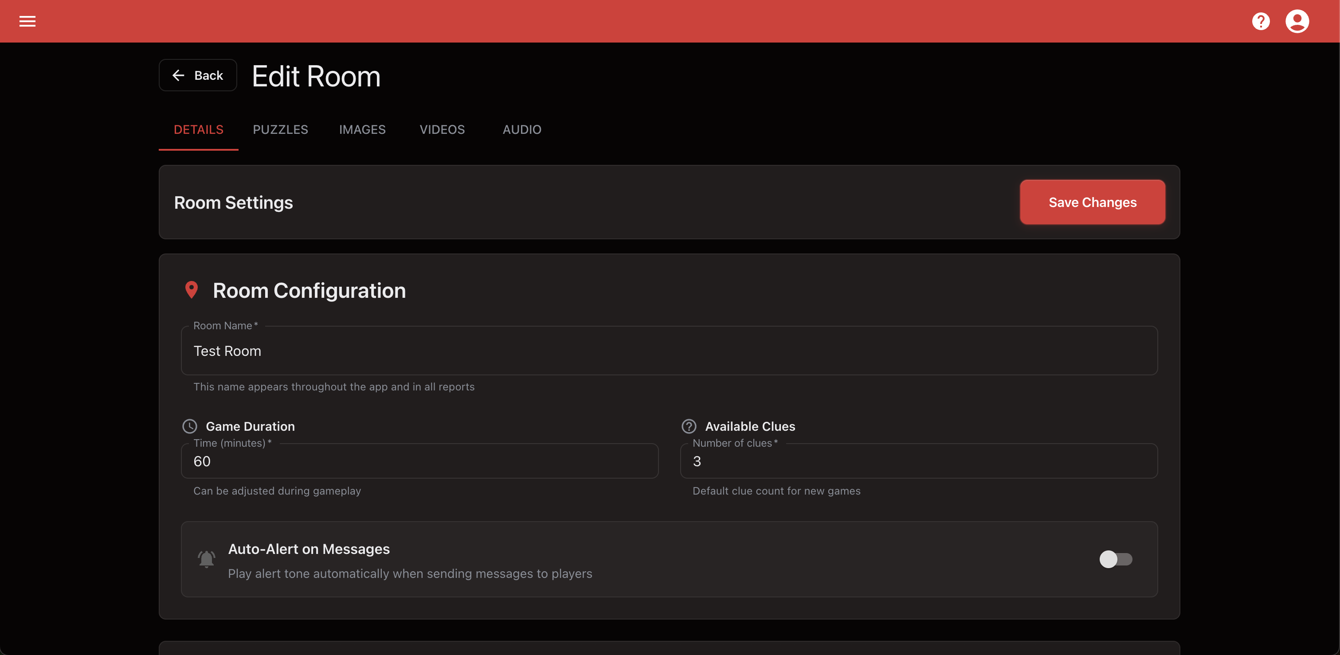The image size is (1340, 655).
Task: Open the hamburger navigation menu
Action: (x=27, y=21)
